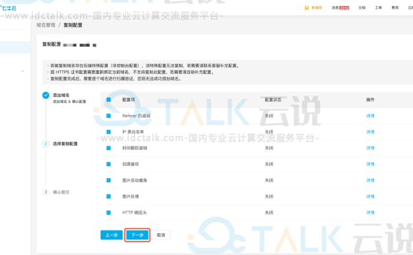
Task: Click step 2 circle icon
Action: point(46,143)
